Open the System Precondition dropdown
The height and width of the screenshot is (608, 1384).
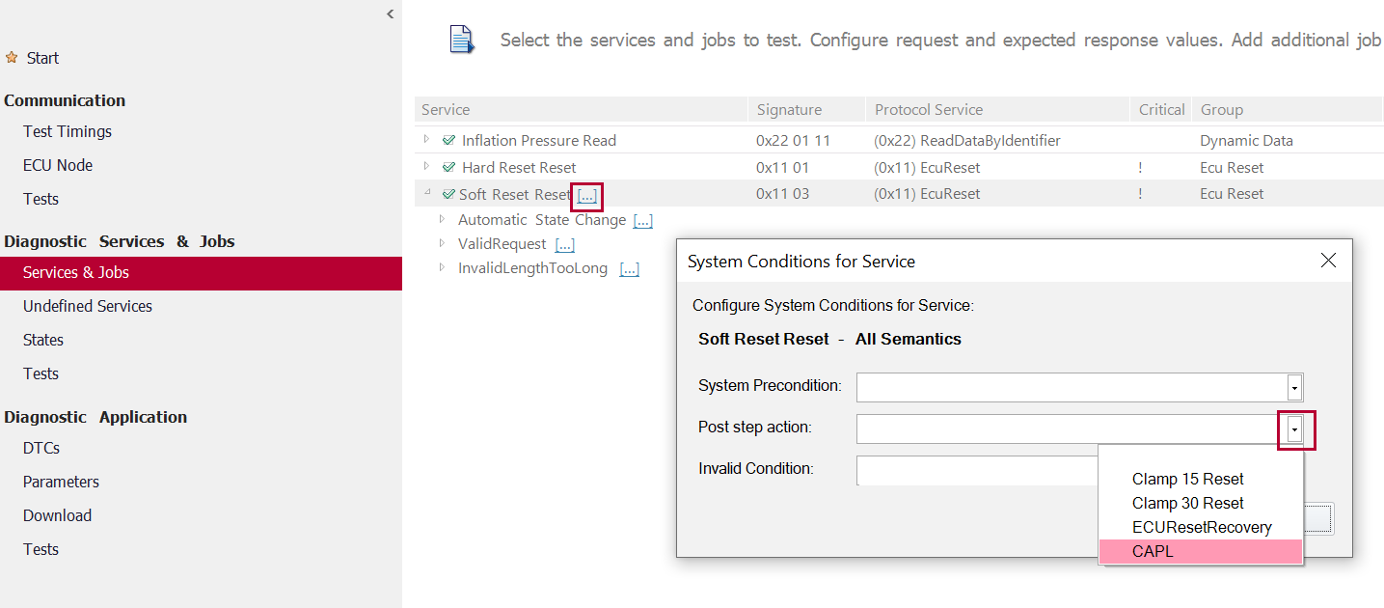pyautogui.click(x=1294, y=388)
